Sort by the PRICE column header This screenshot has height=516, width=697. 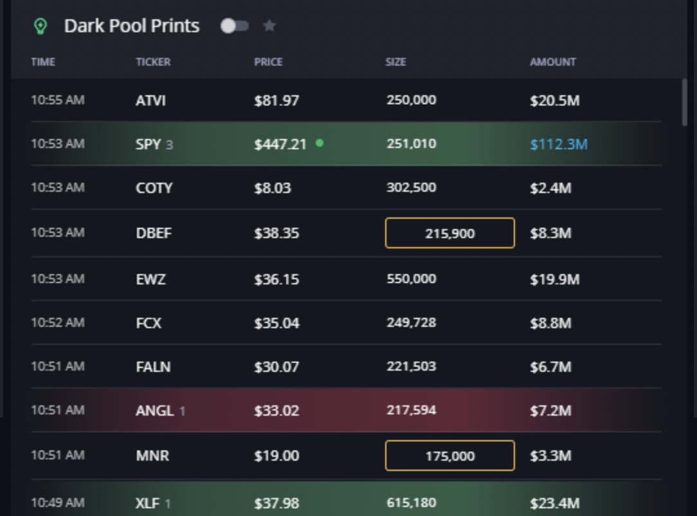click(x=269, y=62)
